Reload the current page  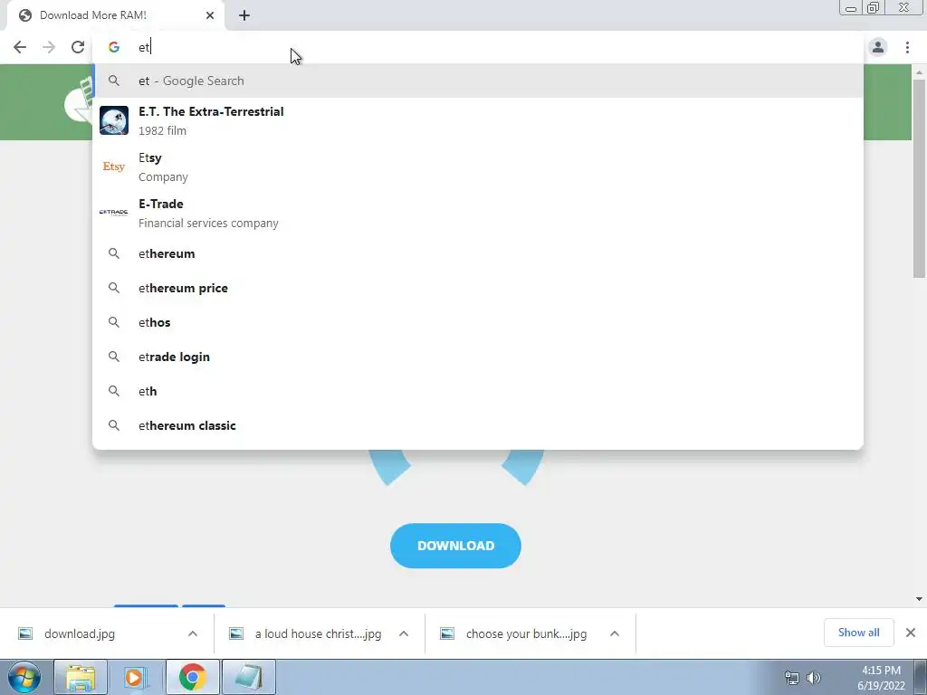pyautogui.click(x=78, y=47)
